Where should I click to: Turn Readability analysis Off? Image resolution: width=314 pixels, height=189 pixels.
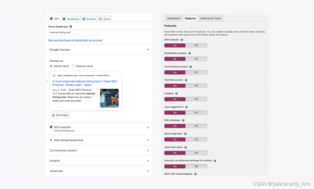196,59
